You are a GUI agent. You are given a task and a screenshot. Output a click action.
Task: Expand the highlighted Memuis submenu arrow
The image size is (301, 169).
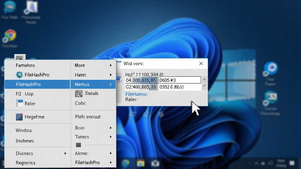[111, 84]
